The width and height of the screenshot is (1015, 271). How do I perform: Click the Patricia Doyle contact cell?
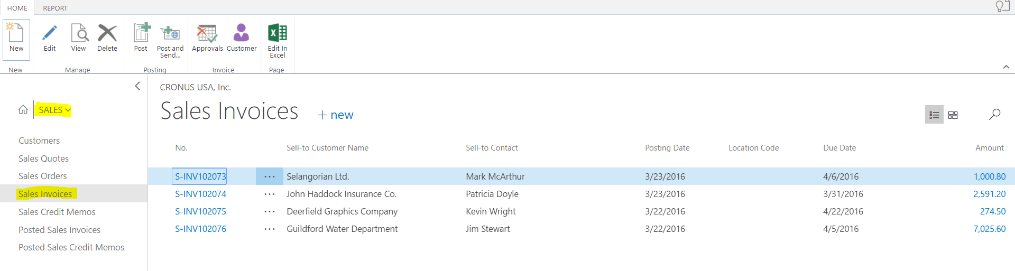click(492, 194)
